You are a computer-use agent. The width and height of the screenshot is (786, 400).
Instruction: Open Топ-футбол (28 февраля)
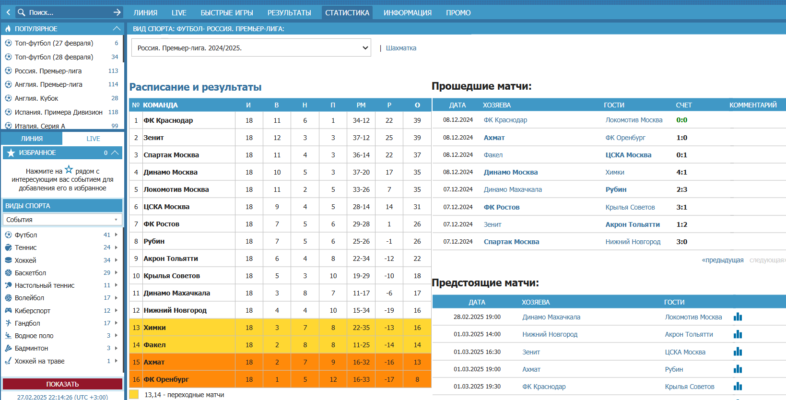tap(54, 57)
